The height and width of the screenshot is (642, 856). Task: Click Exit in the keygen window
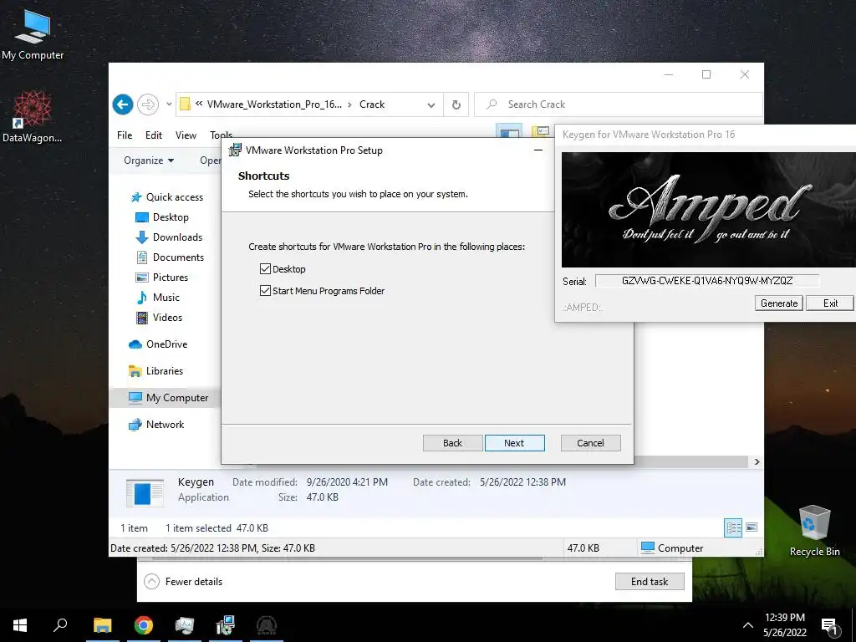(x=830, y=303)
